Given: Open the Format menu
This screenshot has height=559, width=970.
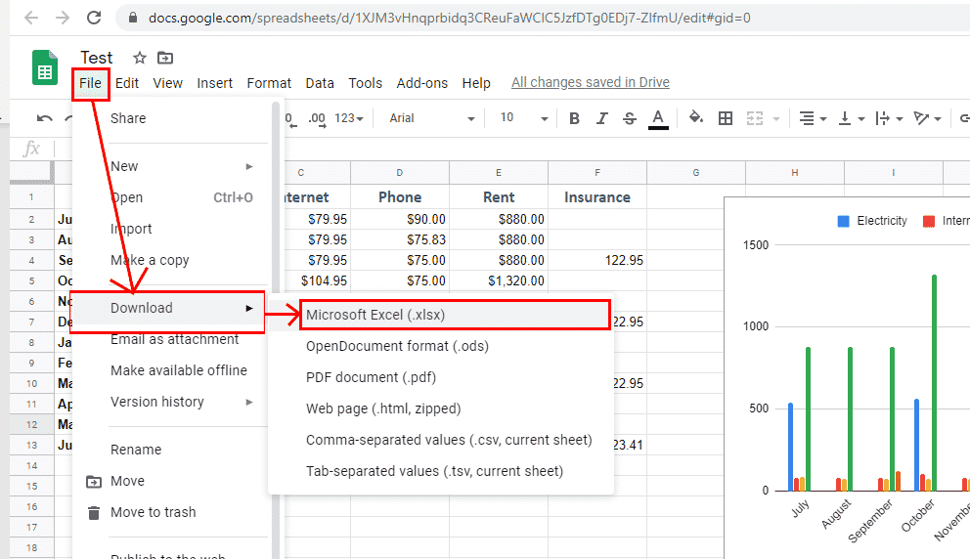Looking at the screenshot, I should (x=269, y=83).
